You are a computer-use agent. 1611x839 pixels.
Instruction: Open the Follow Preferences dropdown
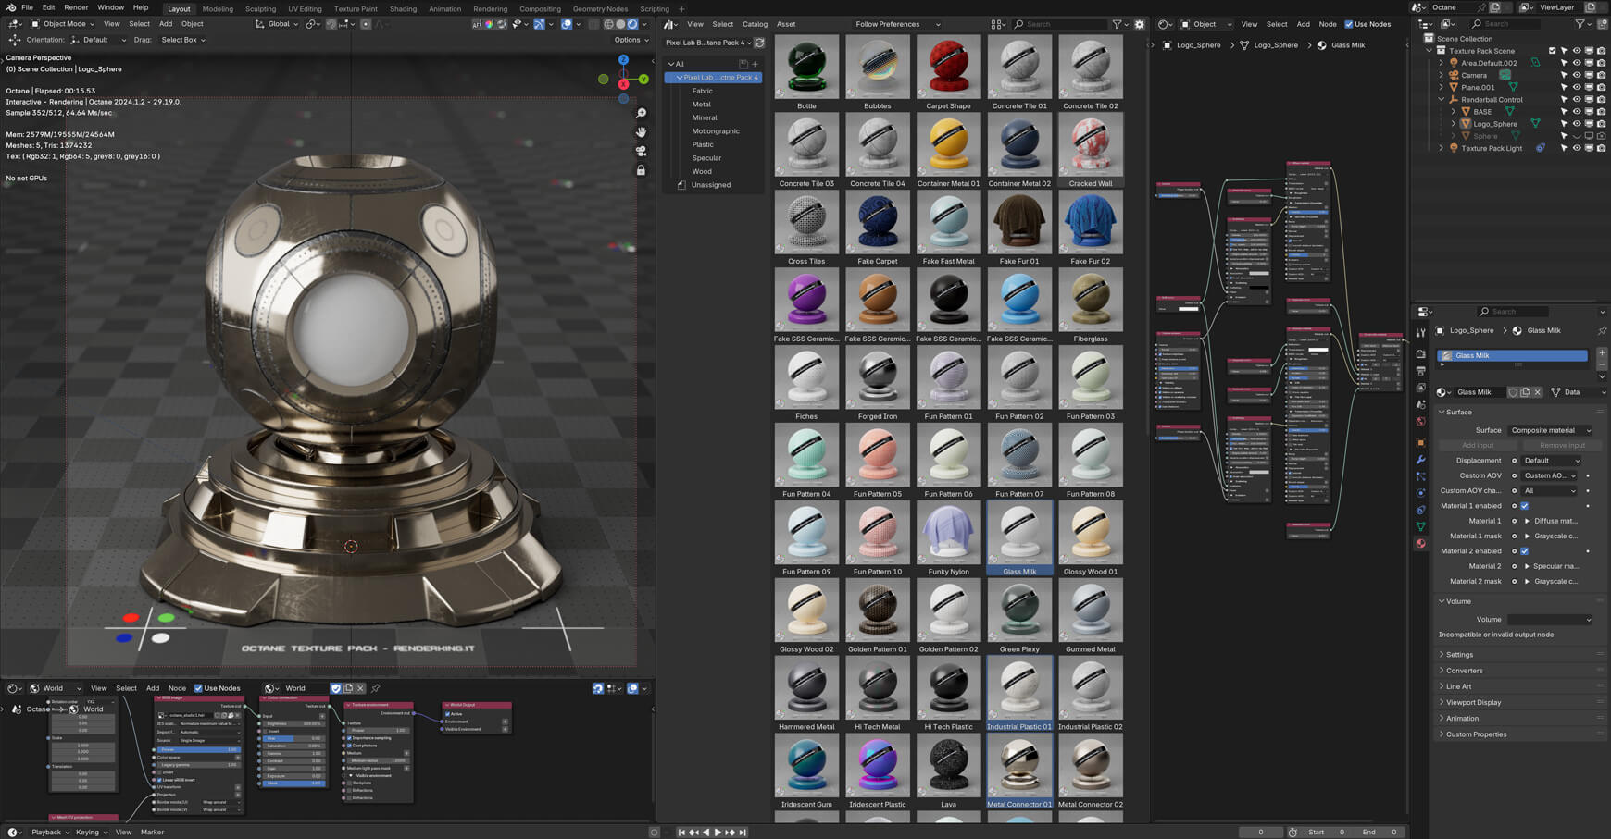coord(896,24)
